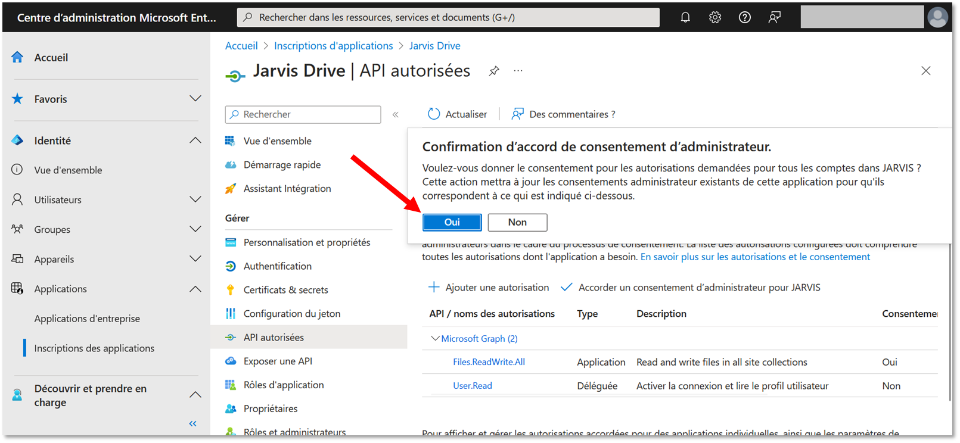Collapse the Microsoft Graph (2) permissions group

pyautogui.click(x=435, y=338)
